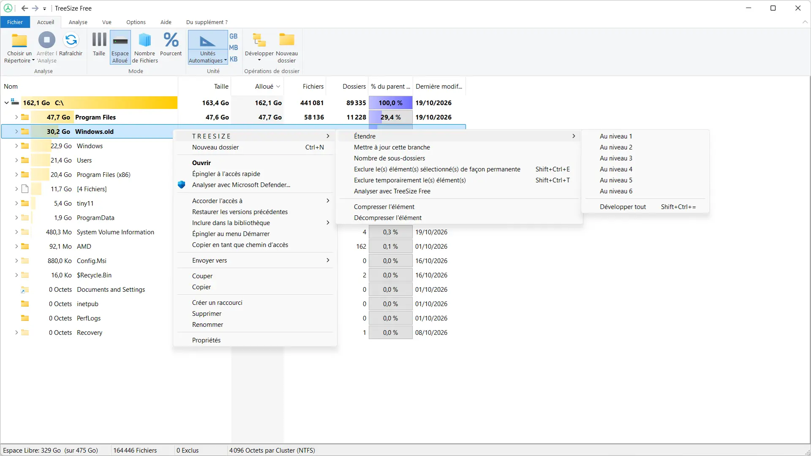Expand the Program Files folder
The height and width of the screenshot is (456, 811).
[x=16, y=117]
